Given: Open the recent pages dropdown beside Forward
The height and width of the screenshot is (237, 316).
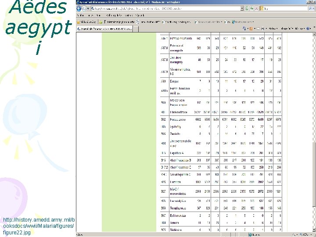Looking at the screenshot, I should (88, 9).
